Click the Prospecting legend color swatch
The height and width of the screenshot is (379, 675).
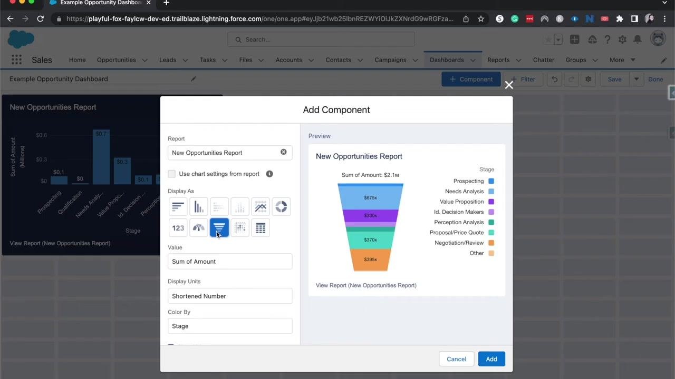(x=491, y=181)
